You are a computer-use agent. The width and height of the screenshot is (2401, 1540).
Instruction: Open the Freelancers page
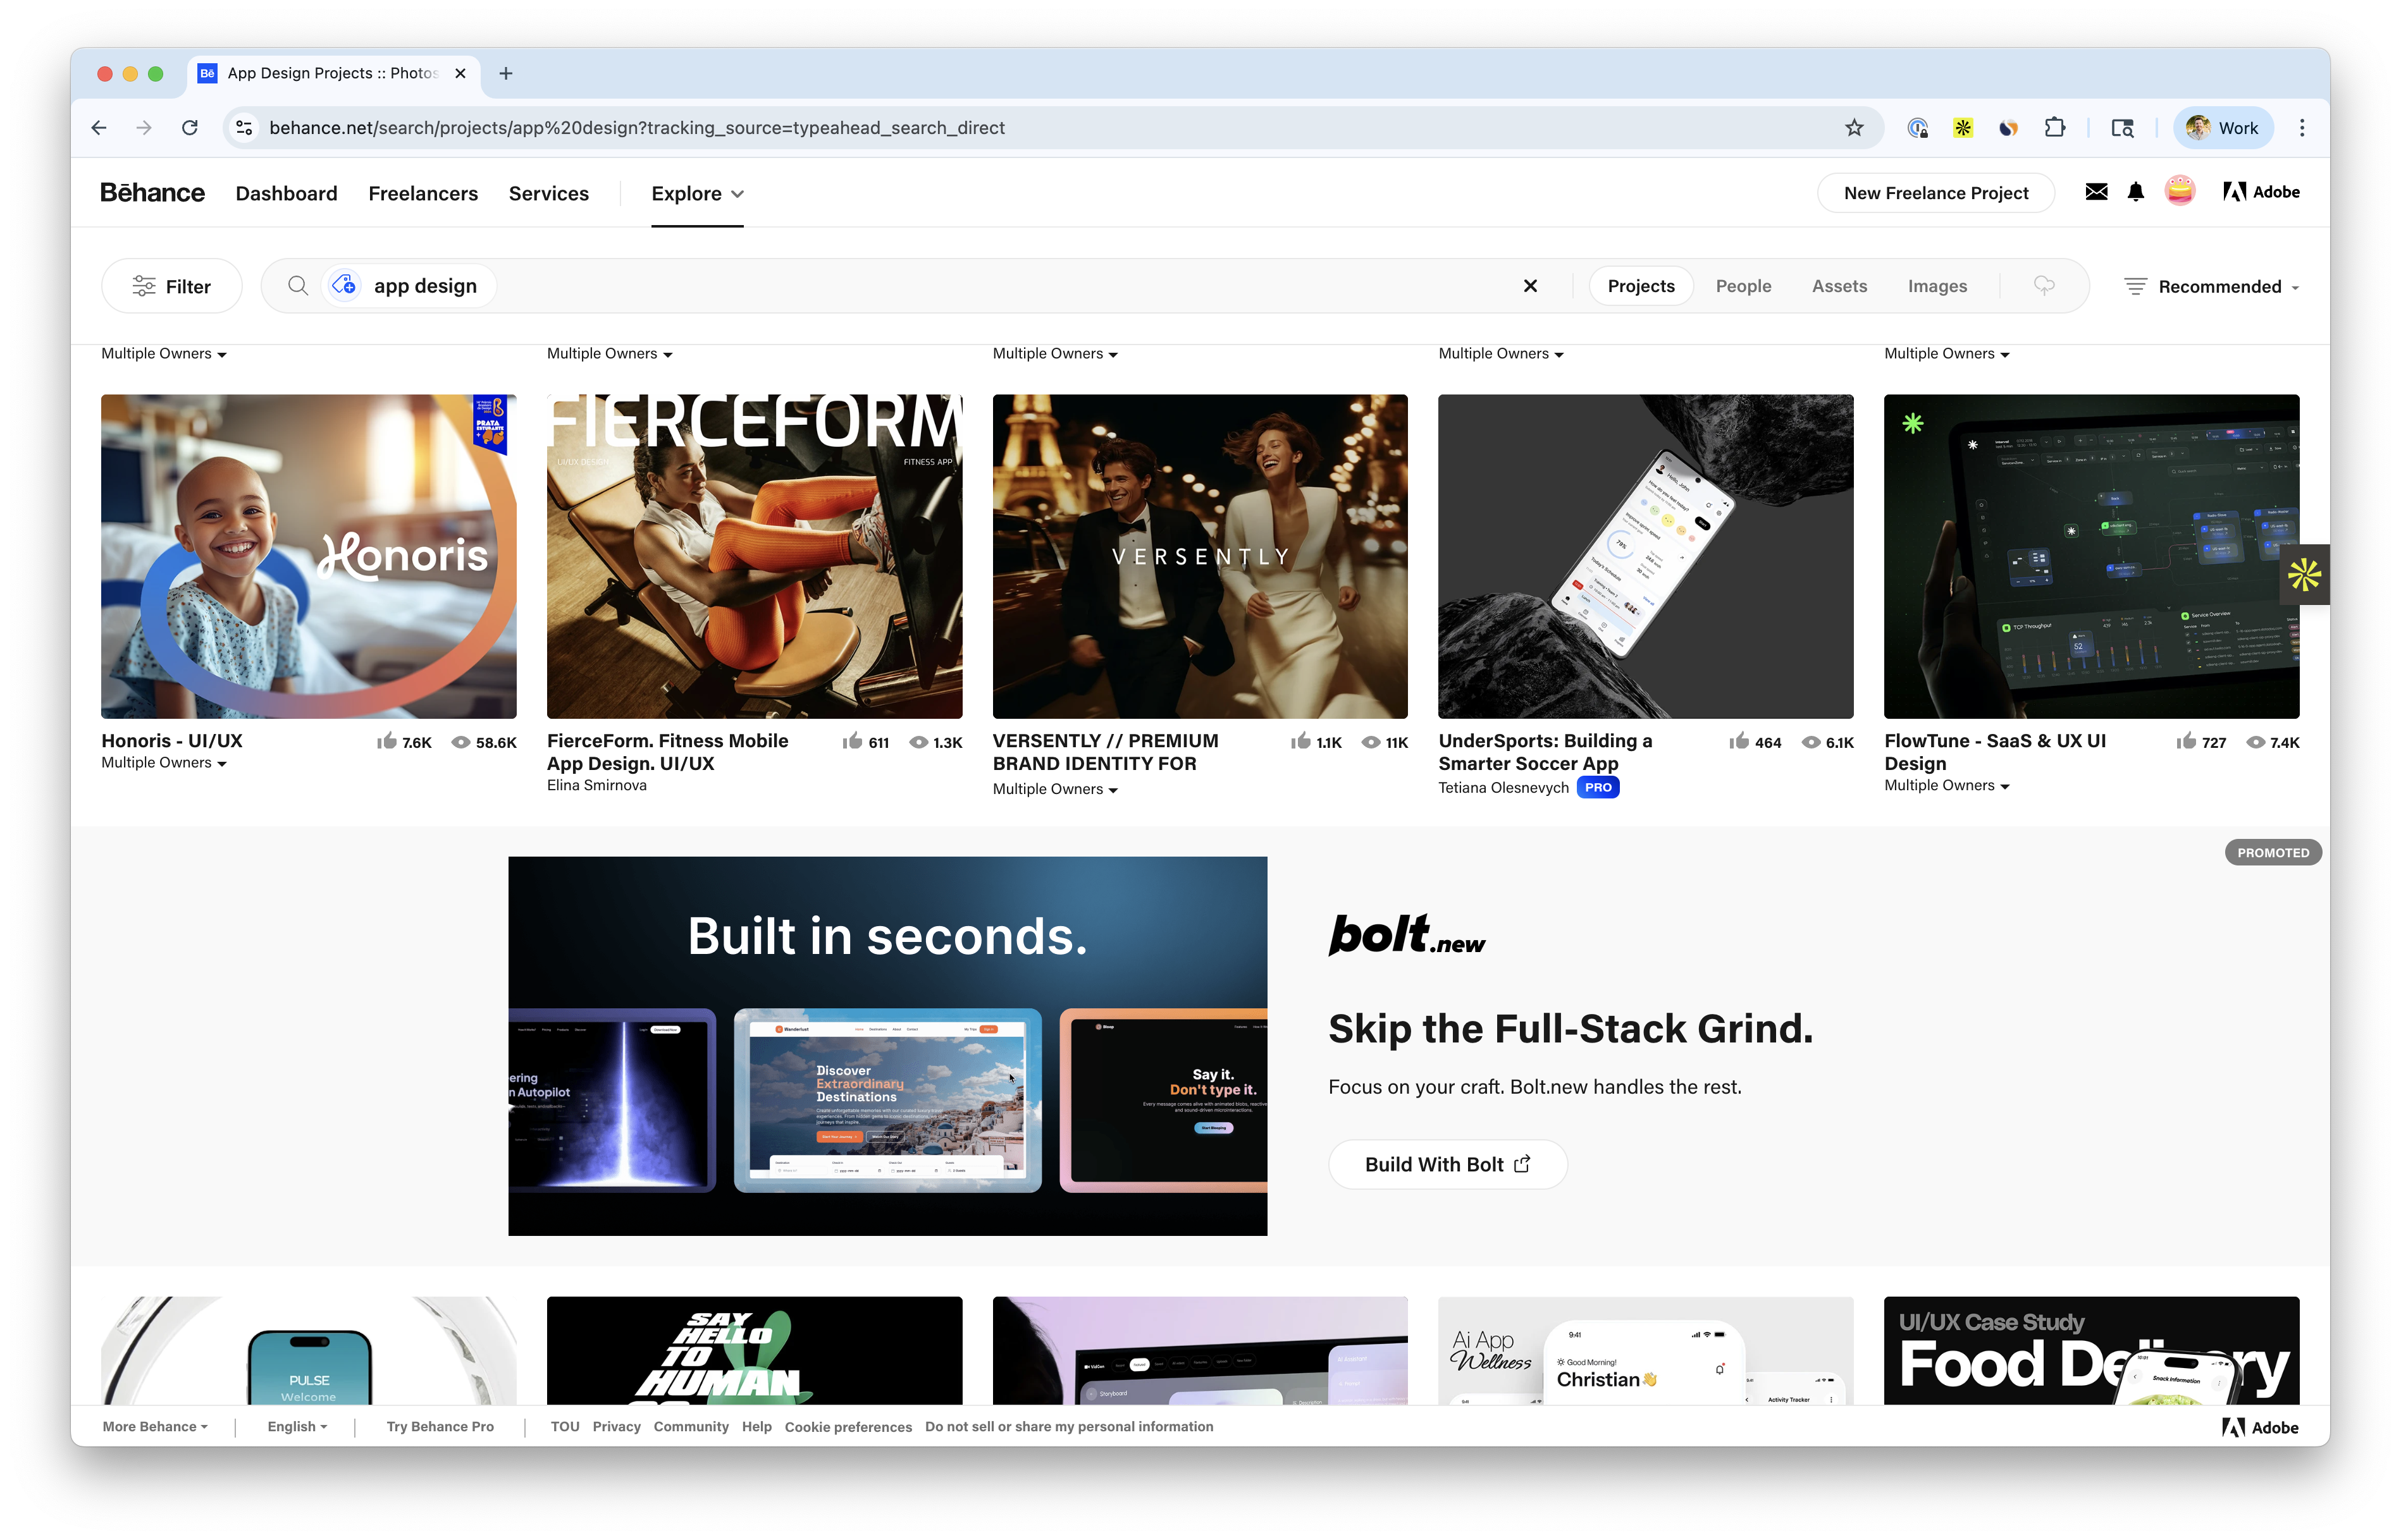423,193
